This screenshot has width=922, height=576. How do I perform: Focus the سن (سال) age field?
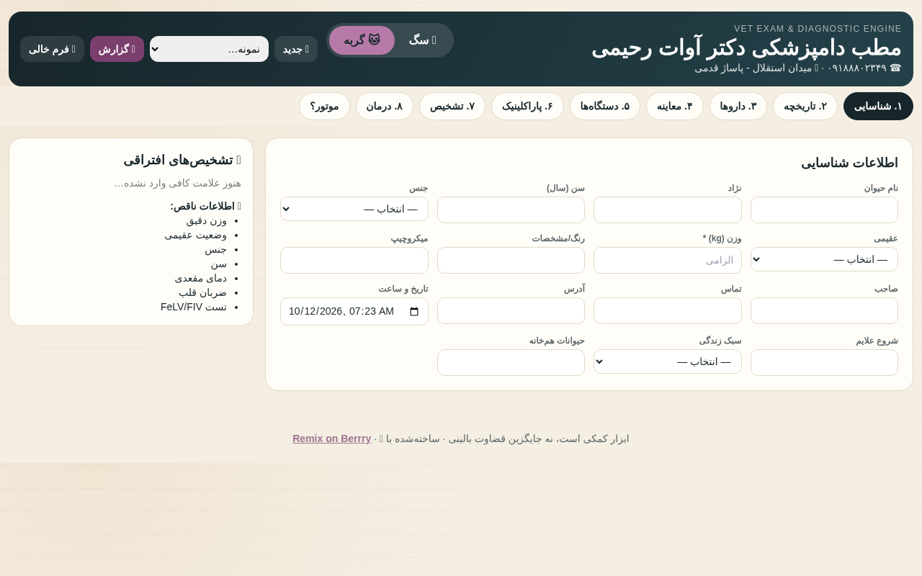point(511,210)
